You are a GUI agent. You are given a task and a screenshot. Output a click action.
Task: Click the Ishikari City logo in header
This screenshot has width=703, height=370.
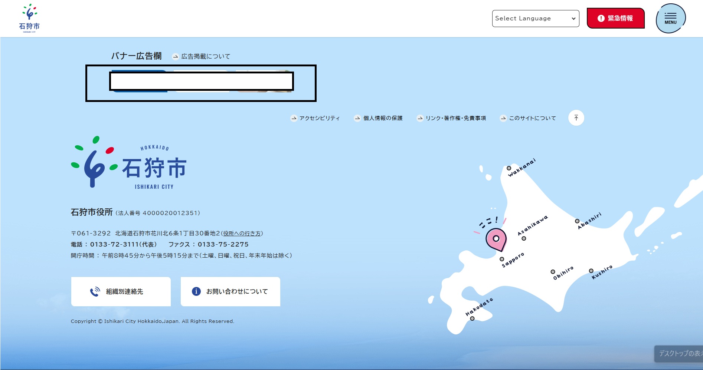click(x=29, y=19)
